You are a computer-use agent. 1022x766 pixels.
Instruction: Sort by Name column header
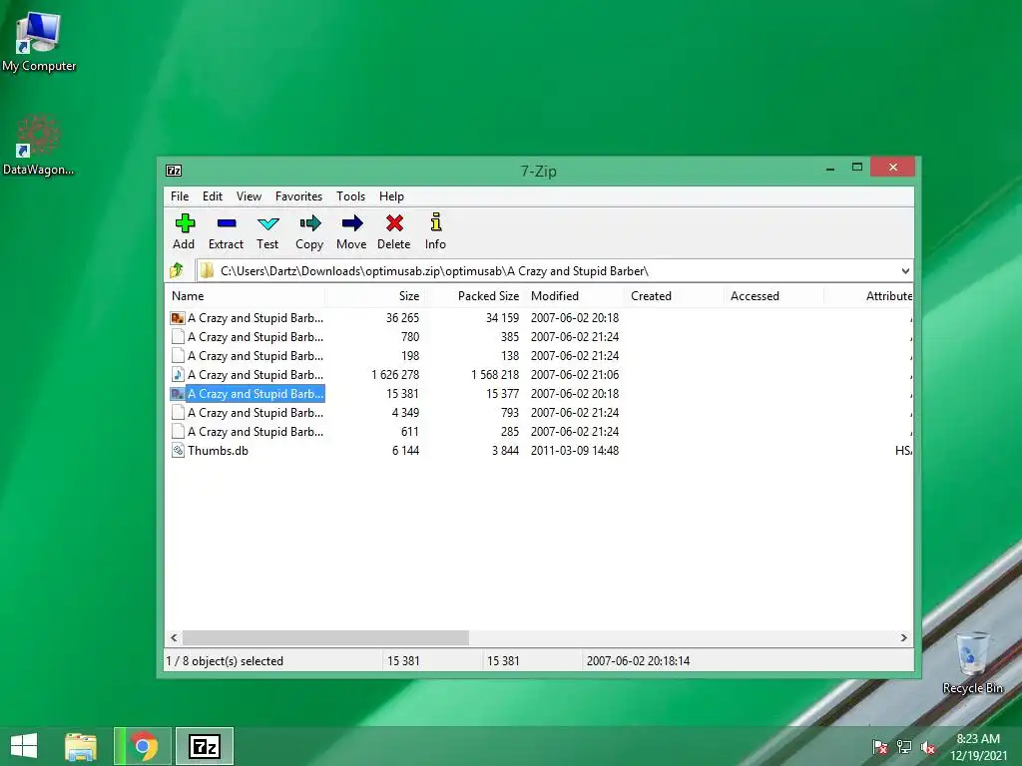(245, 295)
